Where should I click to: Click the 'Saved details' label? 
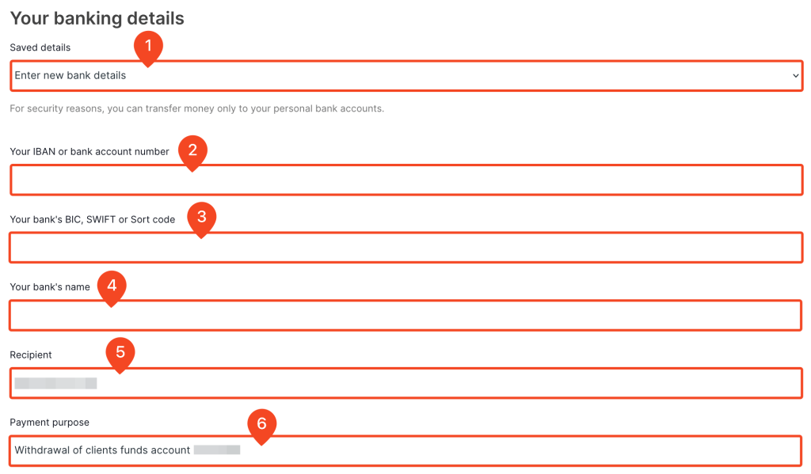[40, 47]
